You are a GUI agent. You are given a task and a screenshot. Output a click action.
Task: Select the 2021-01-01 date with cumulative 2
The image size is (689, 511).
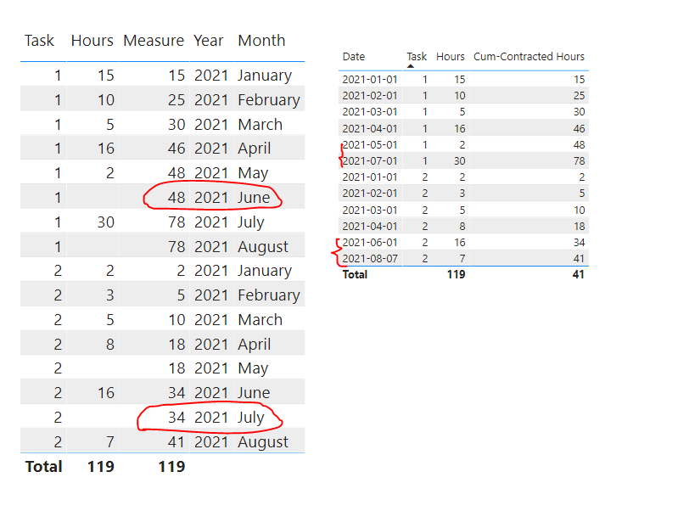(x=370, y=177)
